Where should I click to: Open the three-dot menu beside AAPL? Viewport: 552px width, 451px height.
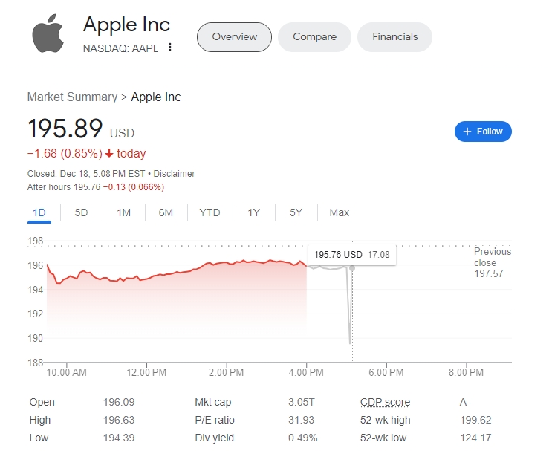[170, 48]
